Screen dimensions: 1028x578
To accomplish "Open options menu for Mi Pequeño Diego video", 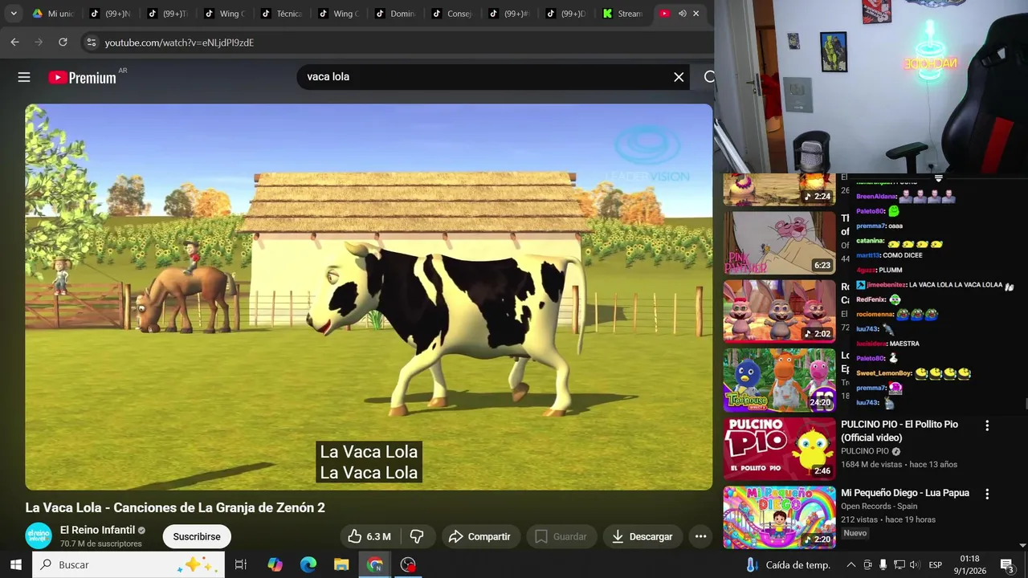I will click(x=987, y=495).
